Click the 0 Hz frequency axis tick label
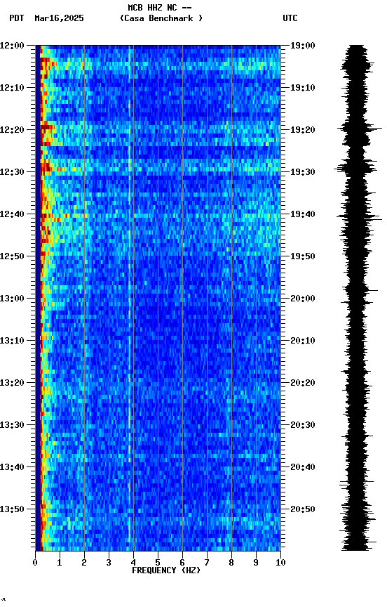 click(x=35, y=563)
